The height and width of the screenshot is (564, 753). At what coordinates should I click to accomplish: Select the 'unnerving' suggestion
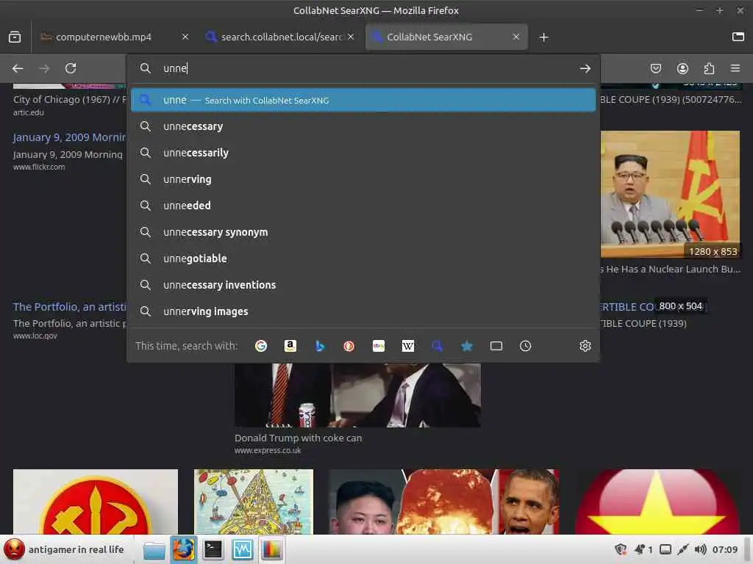pyautogui.click(x=363, y=179)
